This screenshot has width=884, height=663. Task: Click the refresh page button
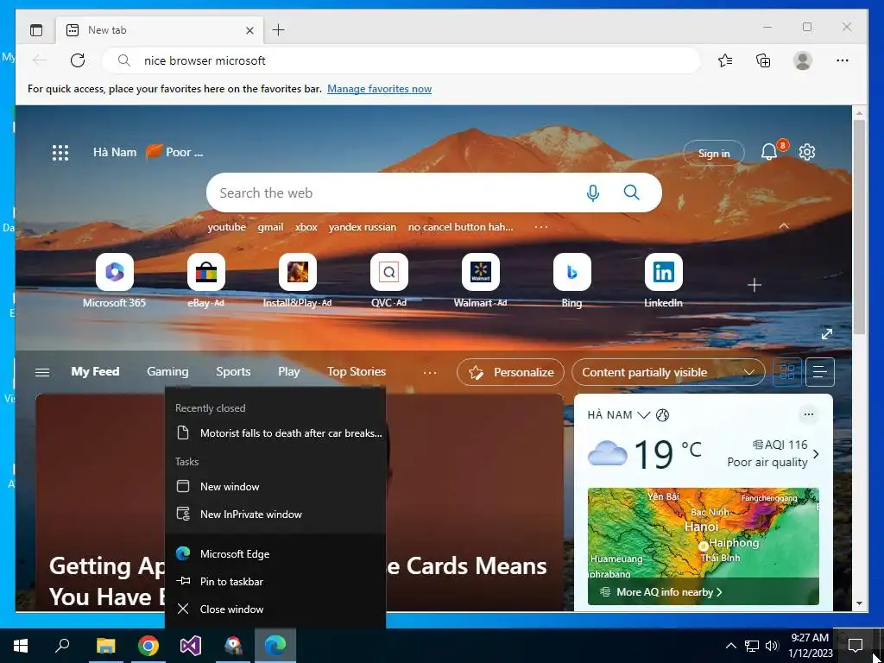78,60
